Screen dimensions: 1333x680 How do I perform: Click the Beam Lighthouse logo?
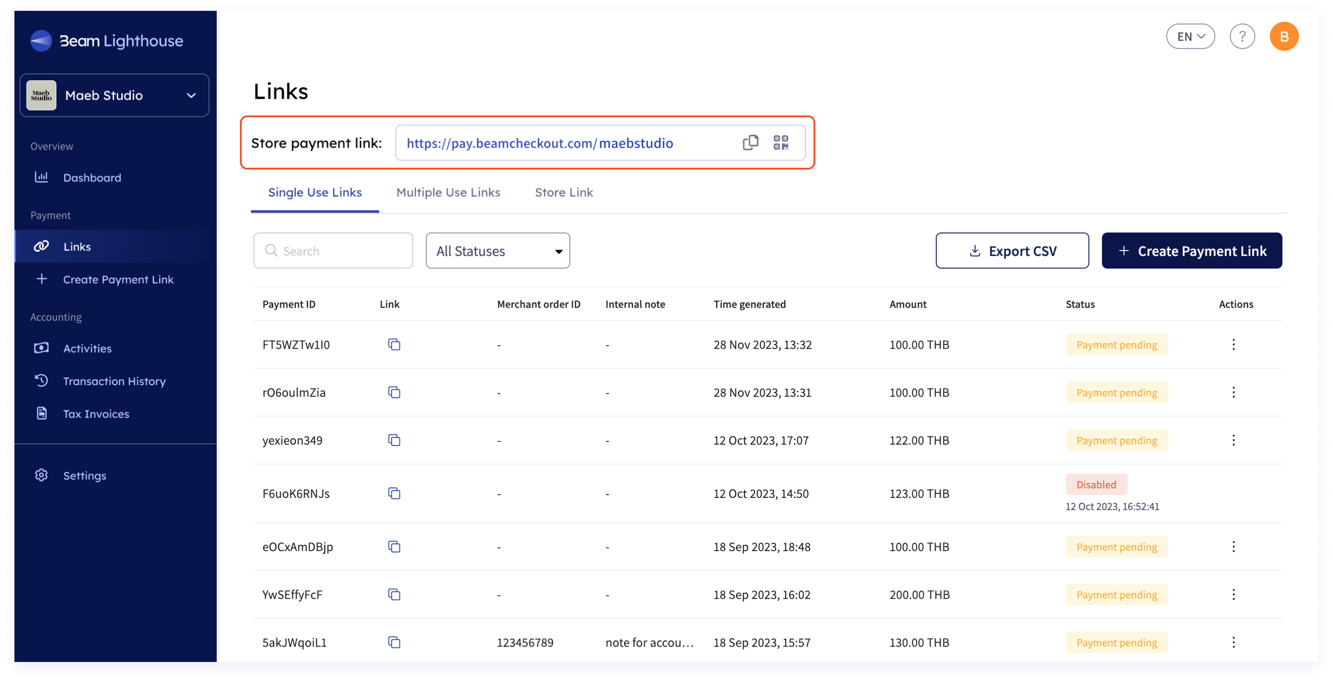[x=106, y=41]
